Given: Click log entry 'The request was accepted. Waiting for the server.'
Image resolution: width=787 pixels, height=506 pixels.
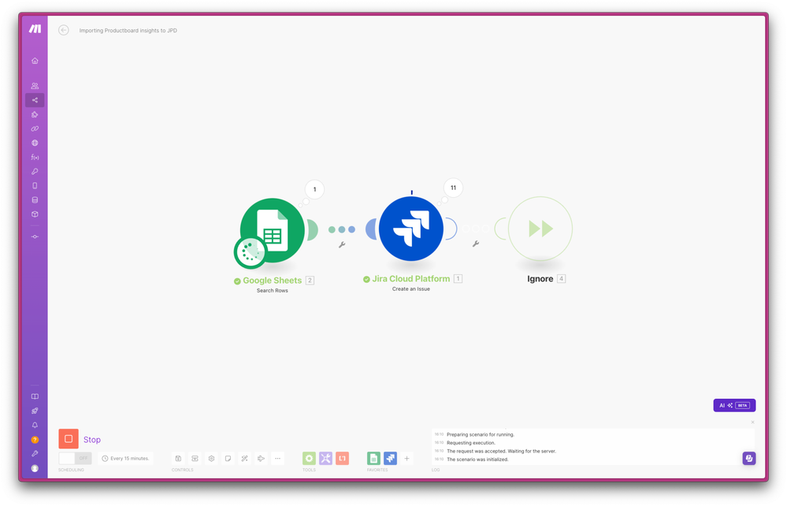Looking at the screenshot, I should coord(501,452).
